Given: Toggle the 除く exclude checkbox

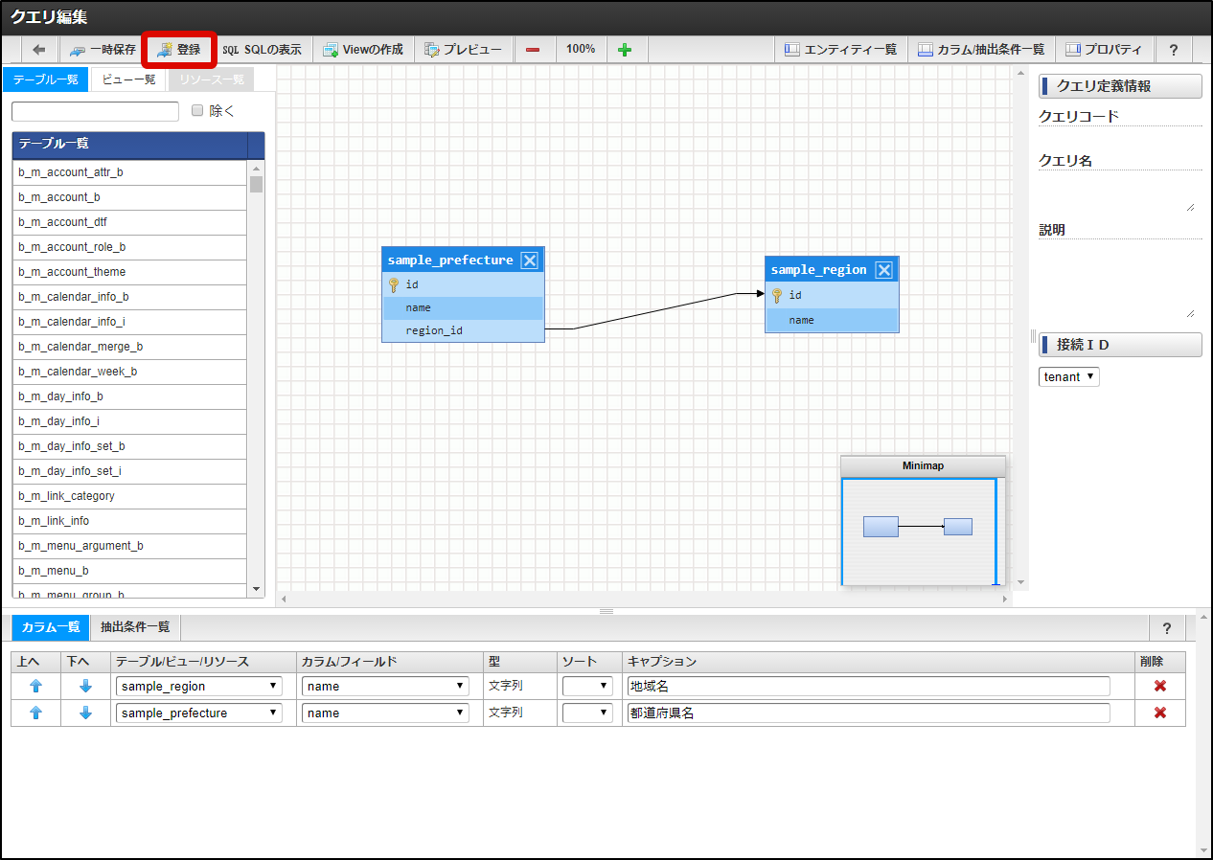Looking at the screenshot, I should (197, 111).
